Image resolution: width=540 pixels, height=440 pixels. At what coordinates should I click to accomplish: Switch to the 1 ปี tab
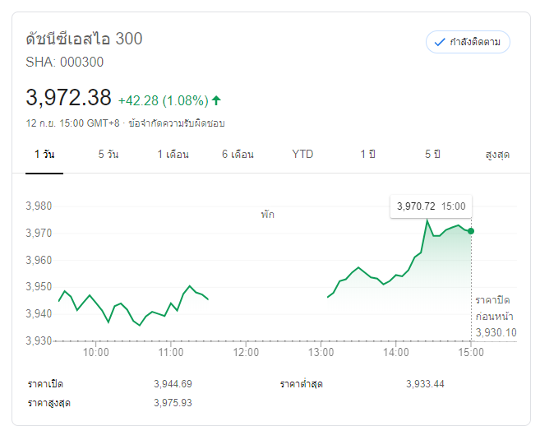[x=367, y=154]
